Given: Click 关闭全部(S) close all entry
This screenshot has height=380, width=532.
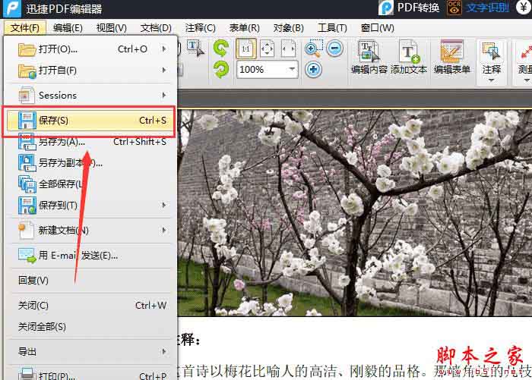Looking at the screenshot, I should (x=43, y=327).
